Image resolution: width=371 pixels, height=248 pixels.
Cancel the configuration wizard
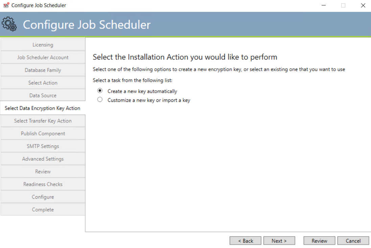pos(353,241)
